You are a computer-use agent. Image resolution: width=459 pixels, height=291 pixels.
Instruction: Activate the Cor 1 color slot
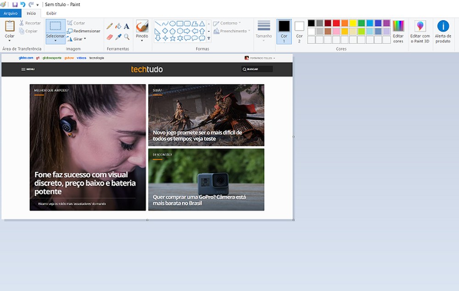click(284, 31)
